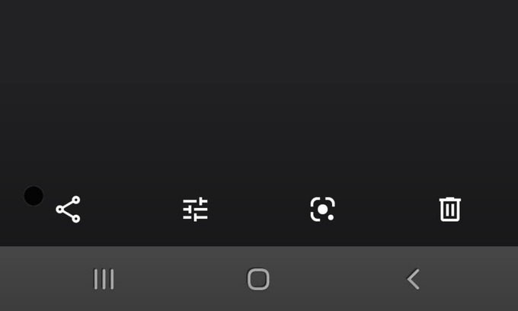518x311 pixels.
Task: Go back using the back arrow
Action: tap(414, 279)
